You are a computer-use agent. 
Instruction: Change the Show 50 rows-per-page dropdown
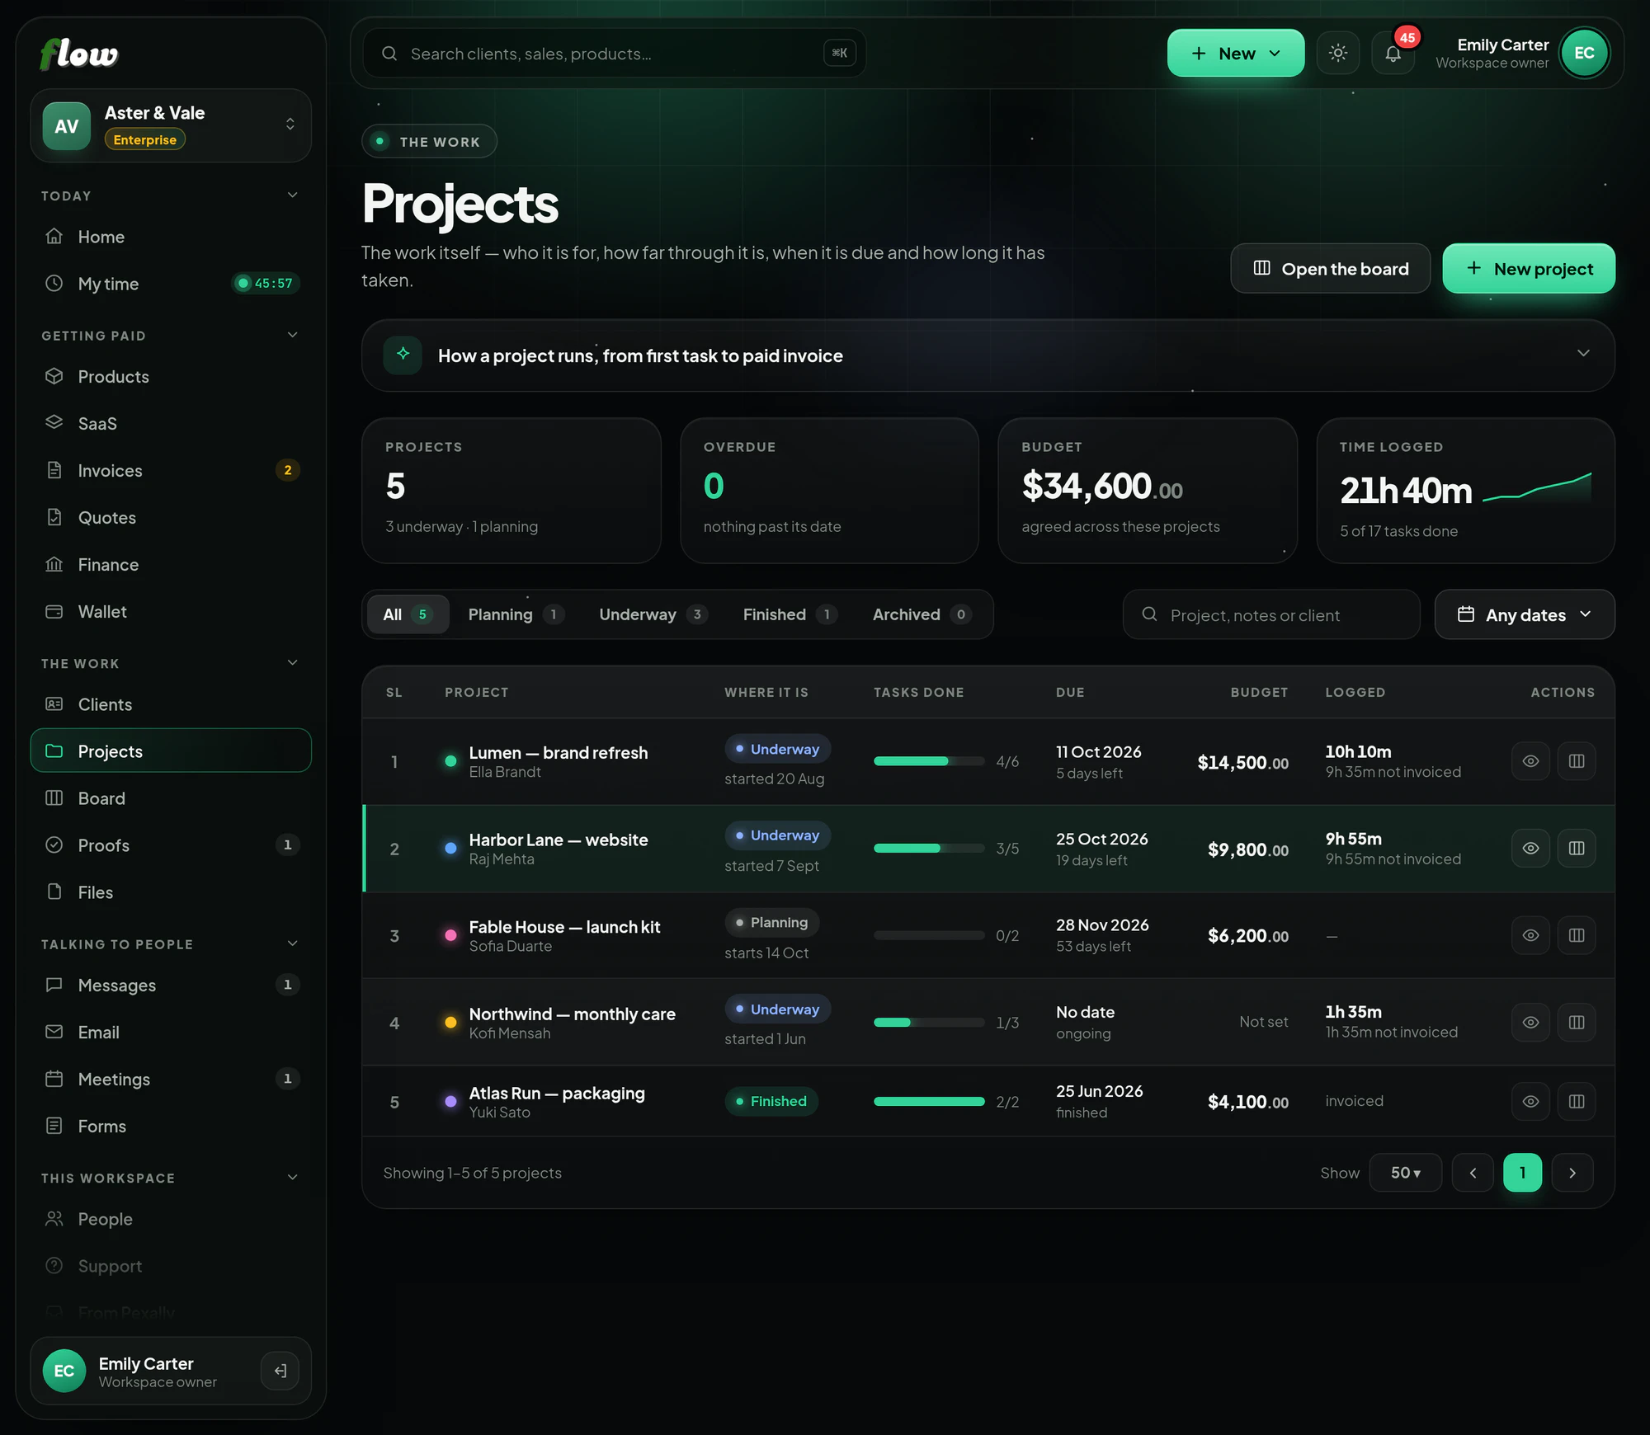1405,1173
